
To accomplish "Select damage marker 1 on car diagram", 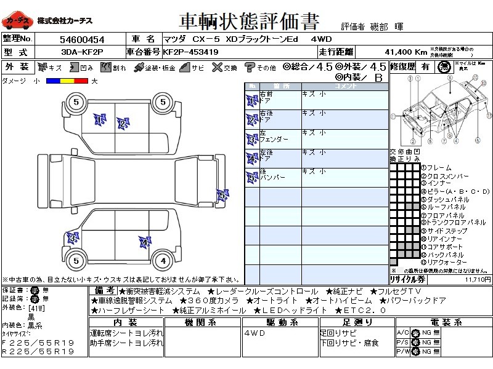I will click(x=100, y=120).
